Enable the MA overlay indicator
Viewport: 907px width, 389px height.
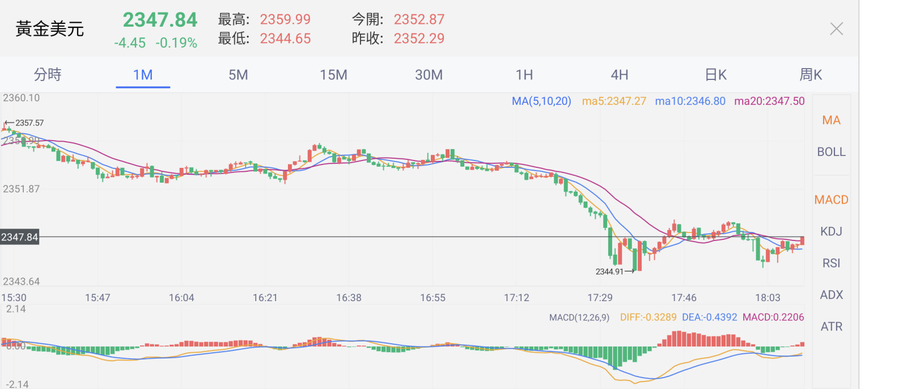point(831,120)
